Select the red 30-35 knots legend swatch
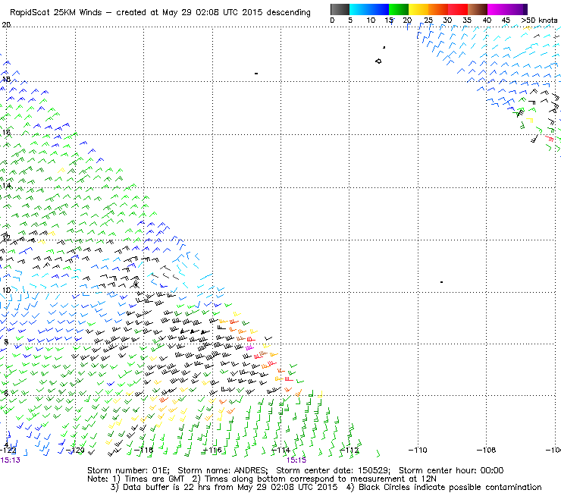The width and height of the screenshot is (561, 493). coord(458,9)
